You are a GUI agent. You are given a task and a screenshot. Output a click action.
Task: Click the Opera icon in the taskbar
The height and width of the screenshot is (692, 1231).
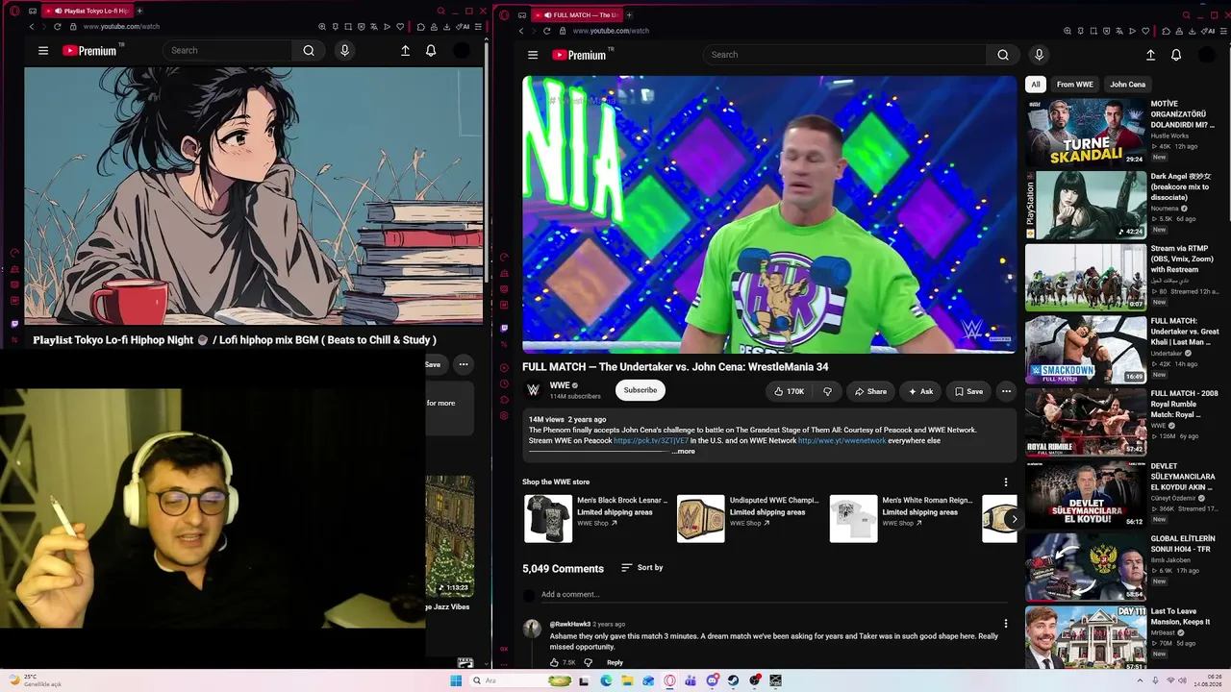tap(670, 681)
